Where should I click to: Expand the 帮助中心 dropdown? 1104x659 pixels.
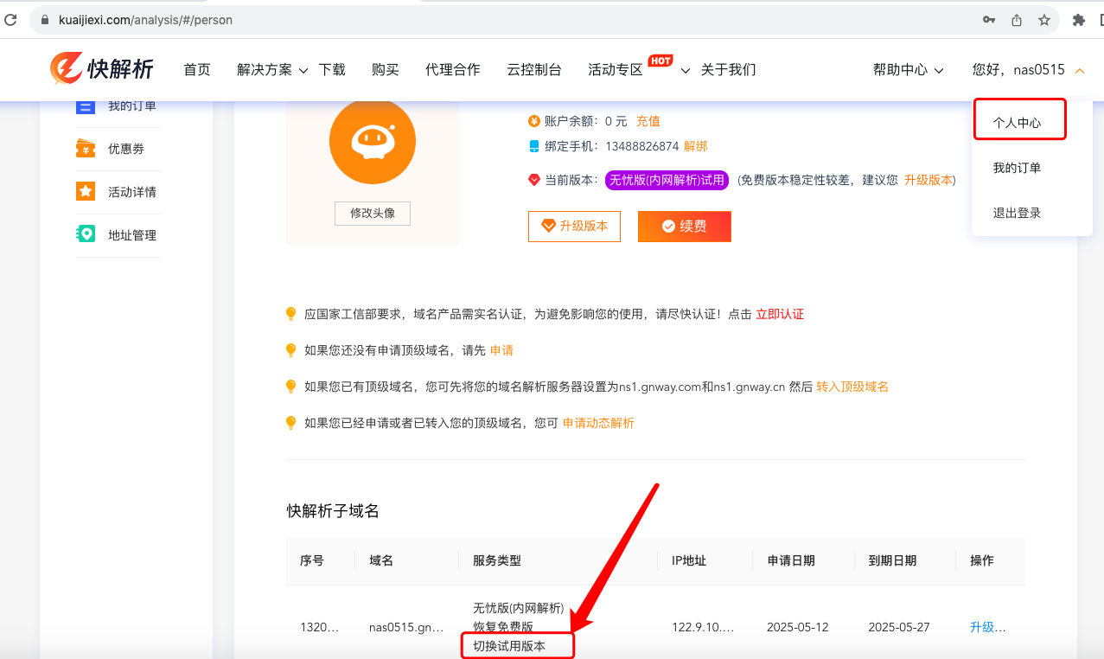click(908, 70)
